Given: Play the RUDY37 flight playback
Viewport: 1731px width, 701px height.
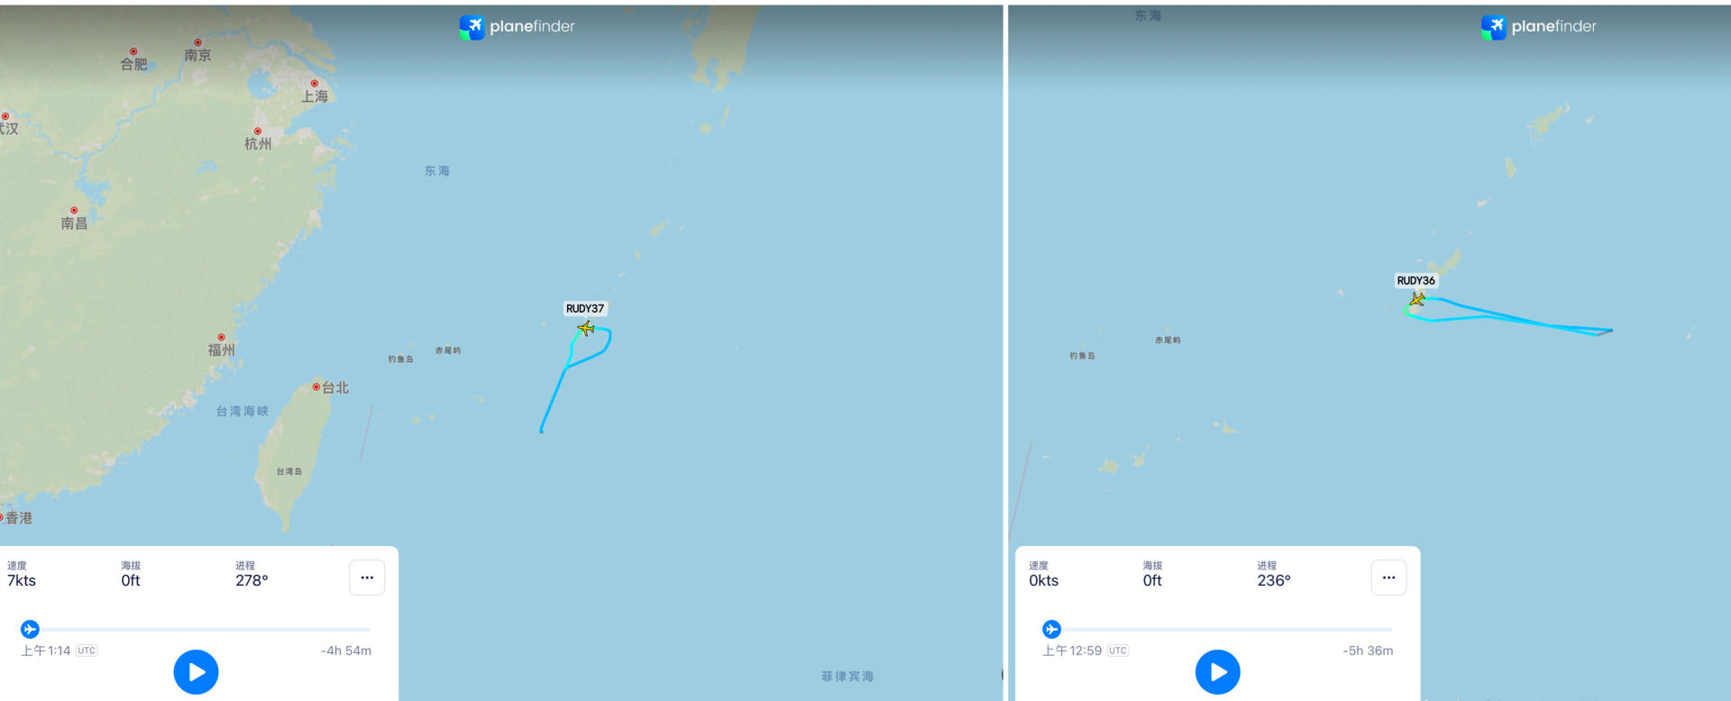Looking at the screenshot, I should tap(196, 672).
